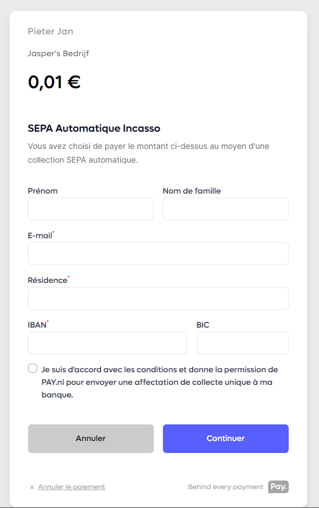Click the E-mail field label
This screenshot has height=508, width=319.
(x=40, y=235)
